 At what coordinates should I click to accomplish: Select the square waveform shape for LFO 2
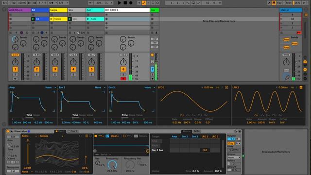[274, 115]
